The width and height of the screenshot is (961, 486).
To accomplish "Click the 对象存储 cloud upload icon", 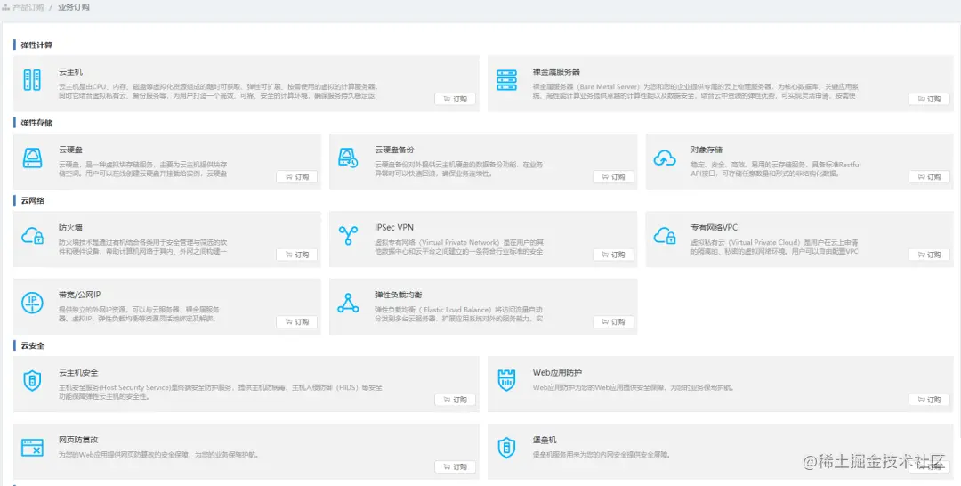I will 665,158.
